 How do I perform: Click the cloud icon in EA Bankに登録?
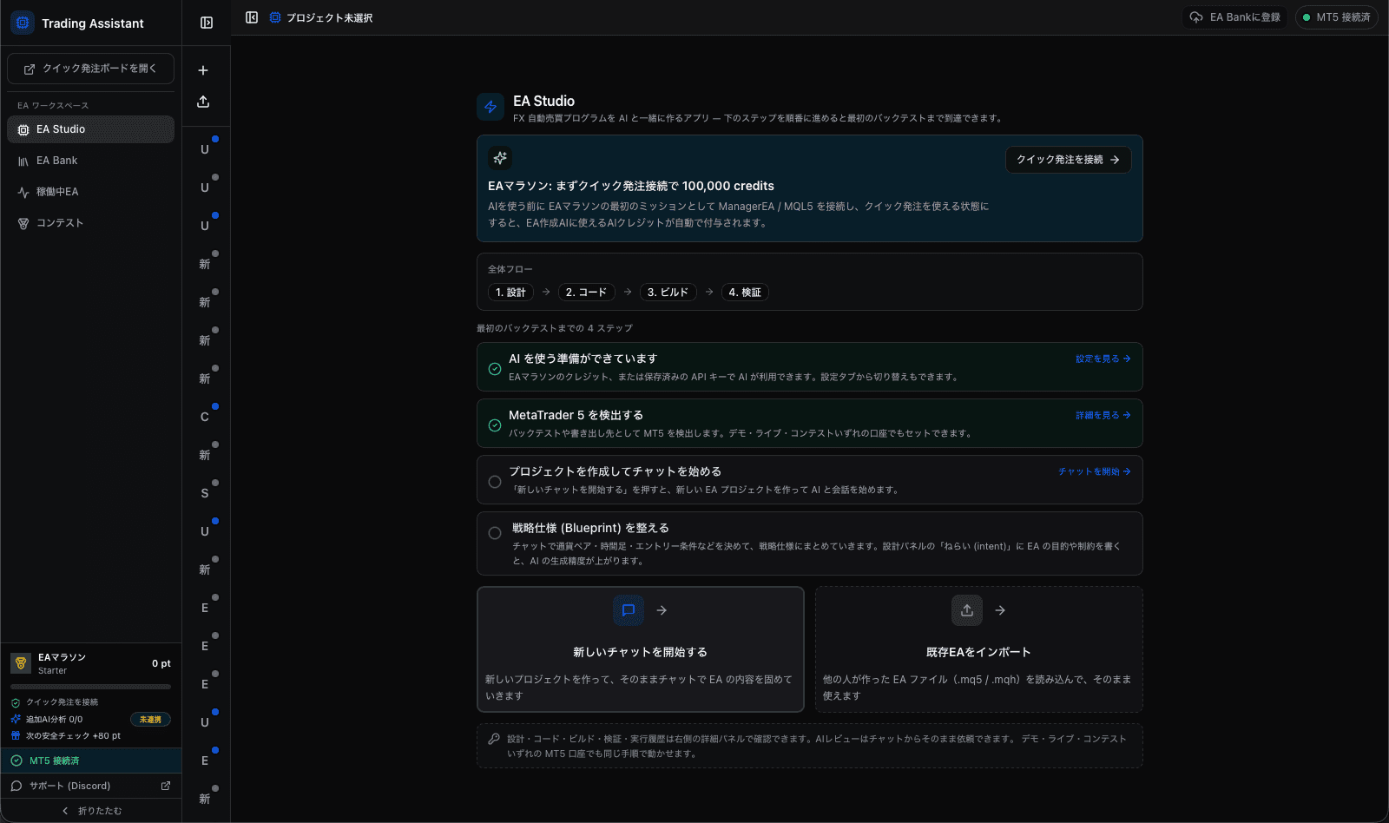pos(1196,17)
